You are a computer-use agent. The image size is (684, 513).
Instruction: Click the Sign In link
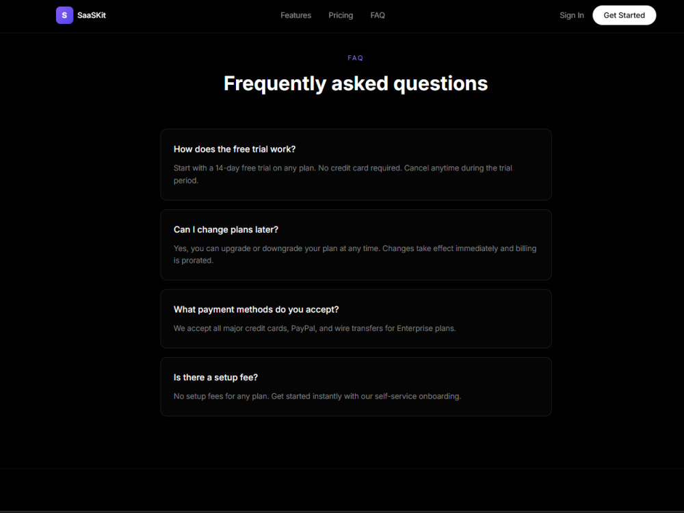pyautogui.click(x=571, y=15)
